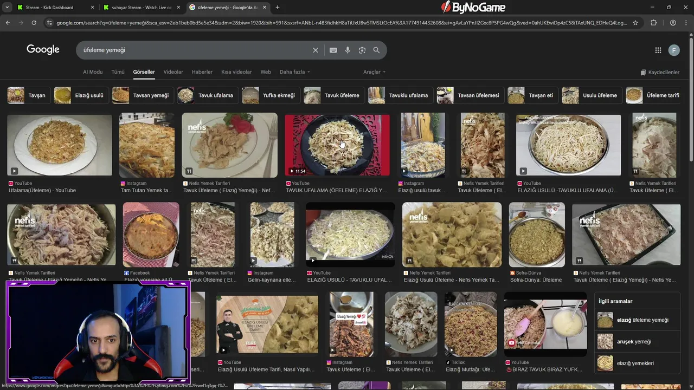Reload the page with the refresh icon
The height and width of the screenshot is (390, 694).
34,23
